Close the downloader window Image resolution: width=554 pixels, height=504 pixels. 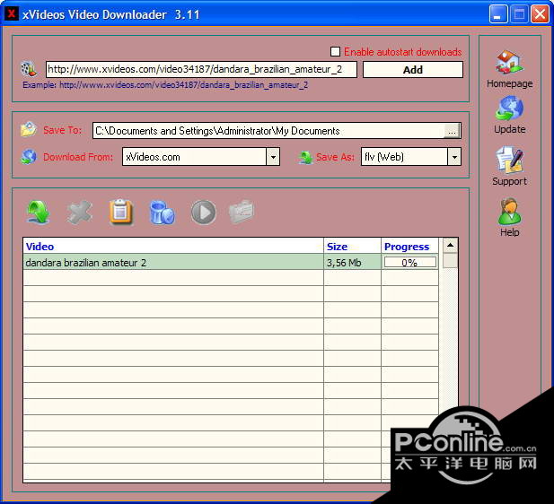tap(540, 14)
